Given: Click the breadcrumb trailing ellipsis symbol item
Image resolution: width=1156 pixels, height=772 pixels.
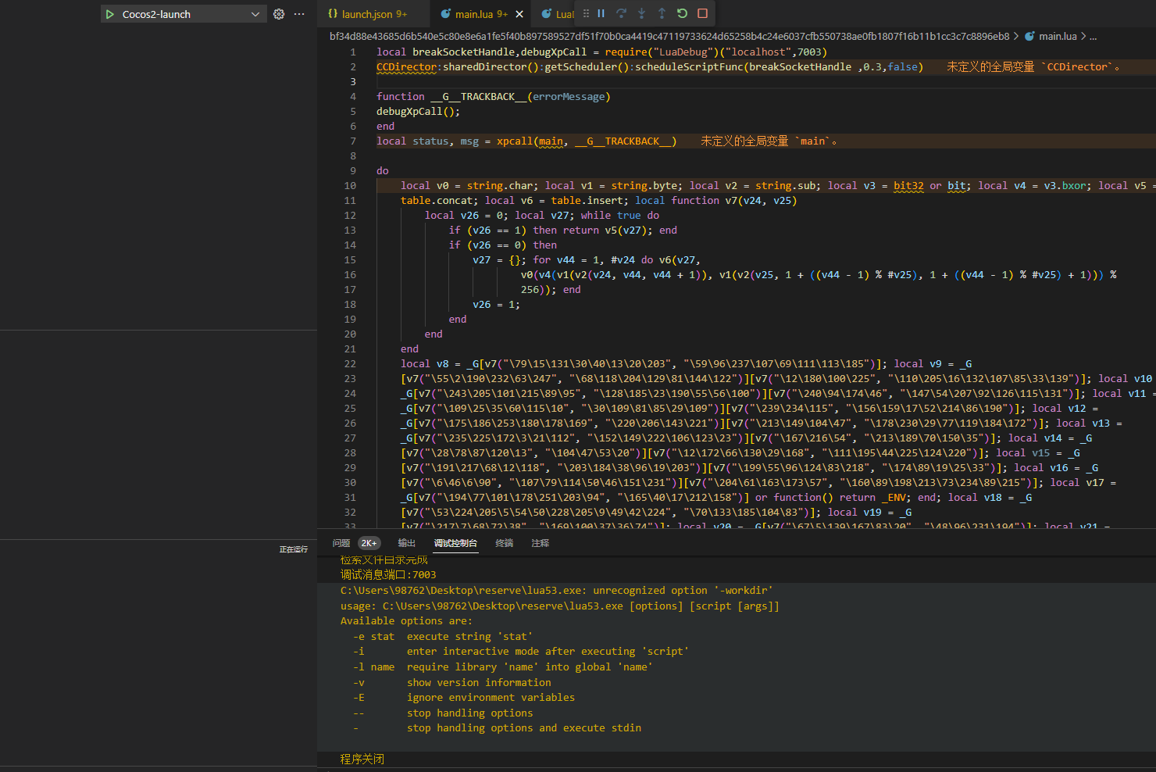Looking at the screenshot, I should [x=1093, y=37].
